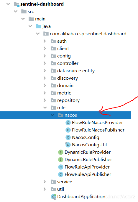This screenshot has width=138, height=202.
Task: Click the domain package icon
Action: click(53, 86)
